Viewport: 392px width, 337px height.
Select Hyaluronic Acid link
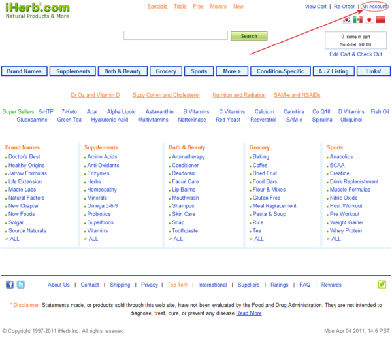point(110,120)
